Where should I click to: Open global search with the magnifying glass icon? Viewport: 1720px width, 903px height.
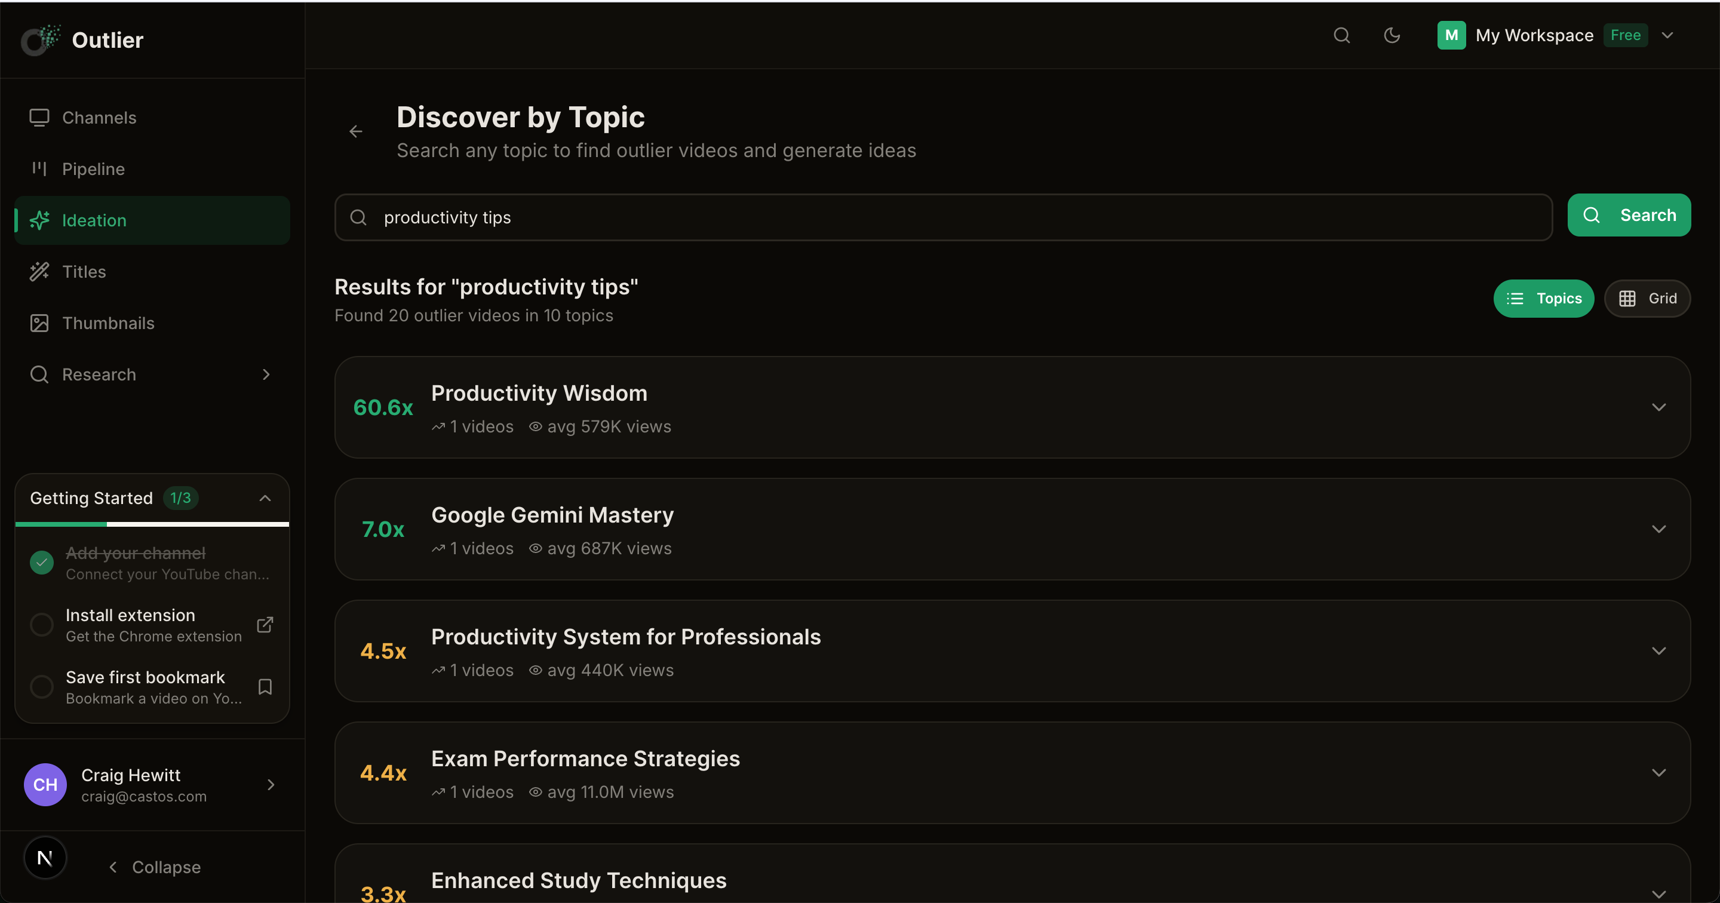[1341, 35]
